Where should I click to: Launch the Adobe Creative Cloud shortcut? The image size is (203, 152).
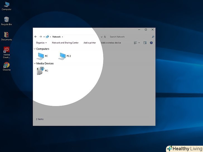[6, 52]
